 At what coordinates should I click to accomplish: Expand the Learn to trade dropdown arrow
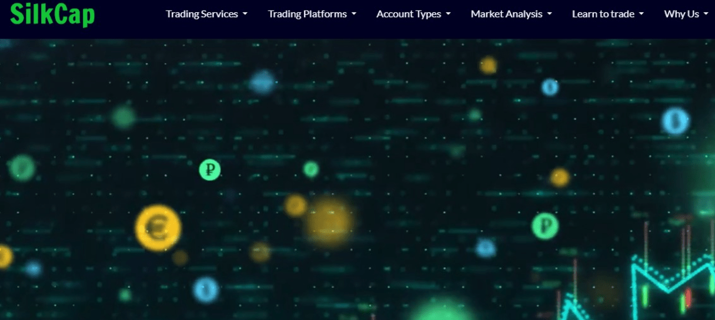click(642, 14)
